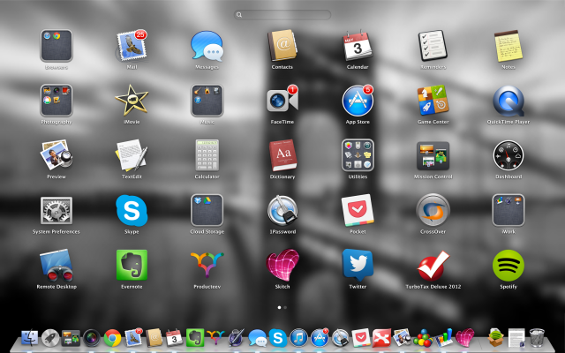Open TurboTax Deluxe 2012
Viewport: 565px width, 353px height.
coord(433,265)
